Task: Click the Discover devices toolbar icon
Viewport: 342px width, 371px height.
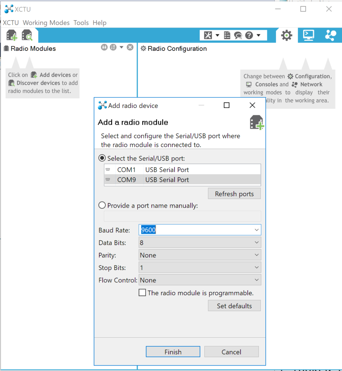Action: point(27,35)
